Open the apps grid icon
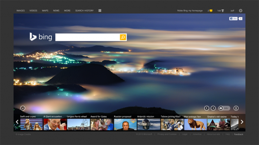This screenshot has height=145, width=259. tap(100, 10)
